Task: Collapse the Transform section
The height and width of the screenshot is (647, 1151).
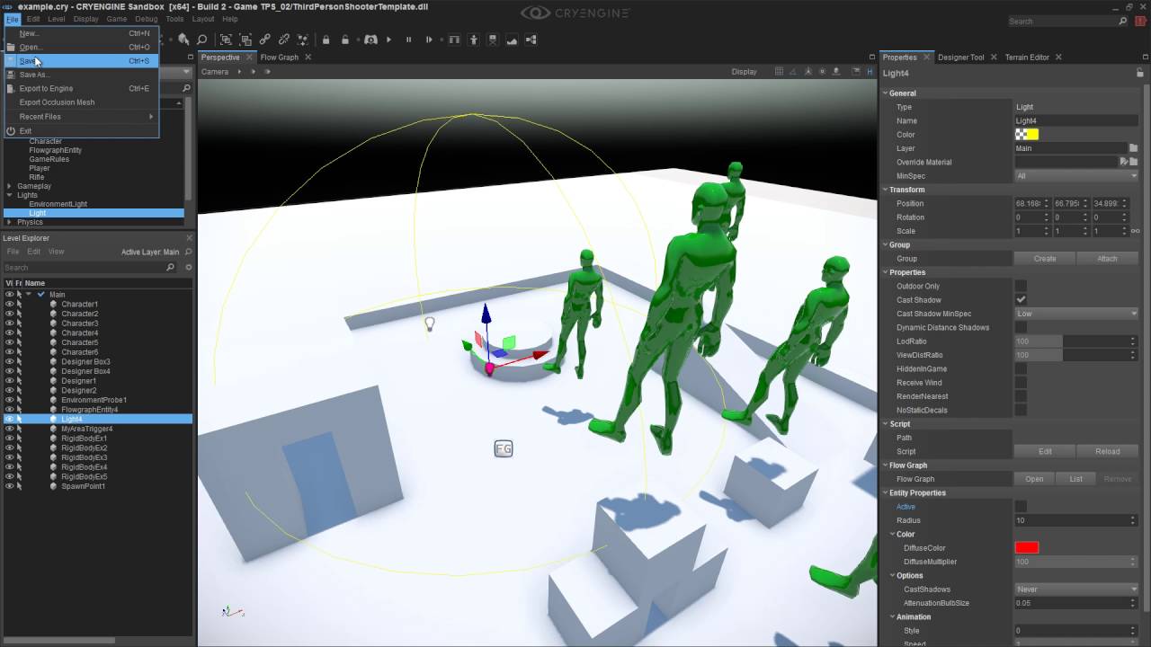Action: (885, 190)
